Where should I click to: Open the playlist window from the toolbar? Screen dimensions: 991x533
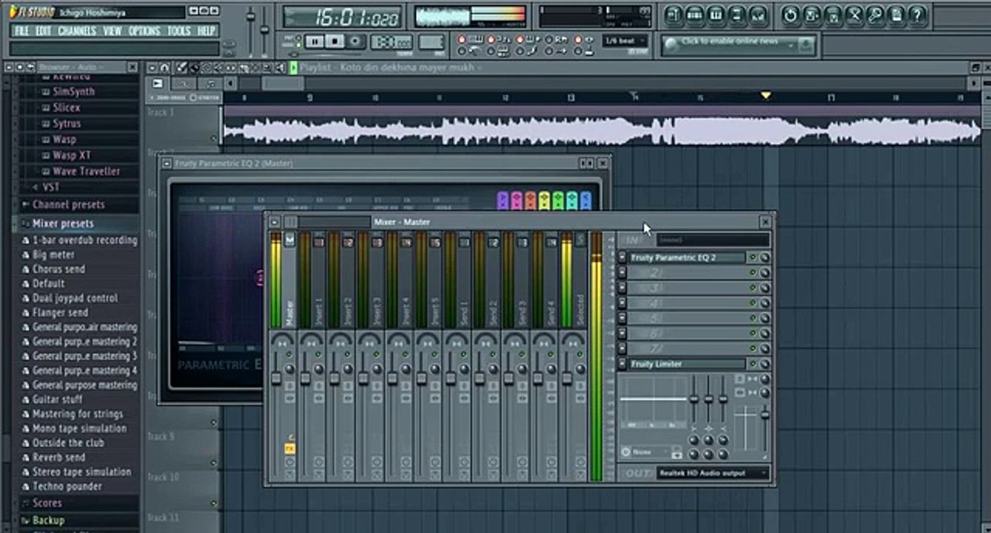coord(673,14)
